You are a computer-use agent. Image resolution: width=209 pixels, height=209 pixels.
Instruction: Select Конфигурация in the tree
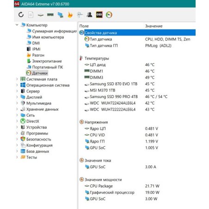[x=39, y=145]
